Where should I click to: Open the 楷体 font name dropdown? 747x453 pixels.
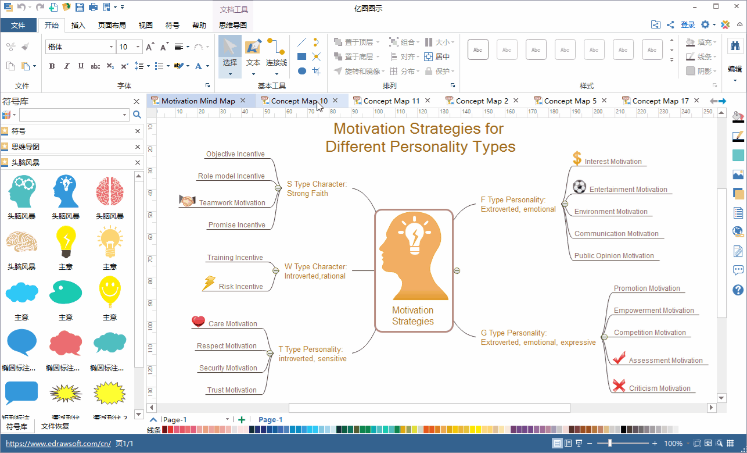click(111, 47)
